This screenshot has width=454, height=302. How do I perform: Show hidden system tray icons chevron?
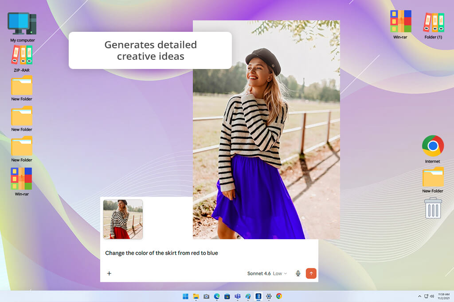(x=419, y=296)
